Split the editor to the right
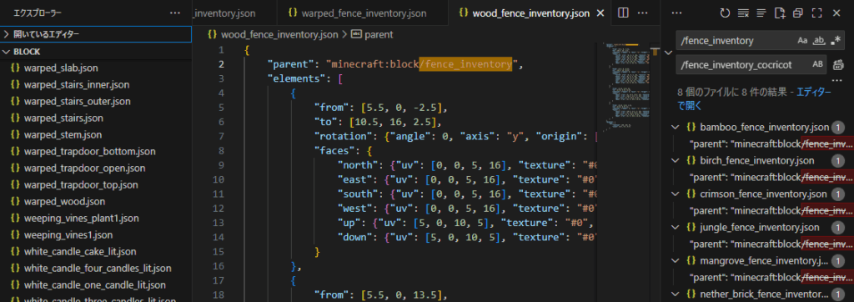 [624, 13]
